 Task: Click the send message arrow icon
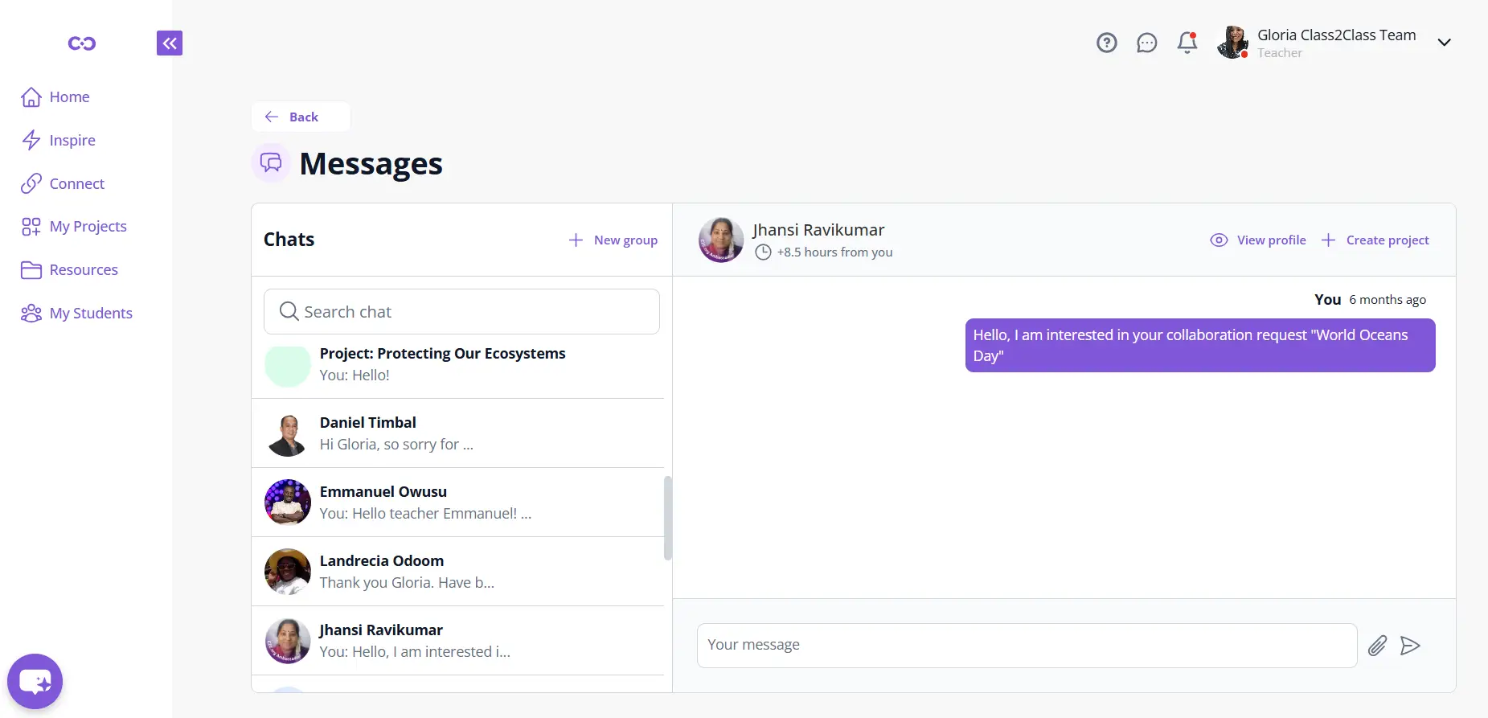(1410, 646)
